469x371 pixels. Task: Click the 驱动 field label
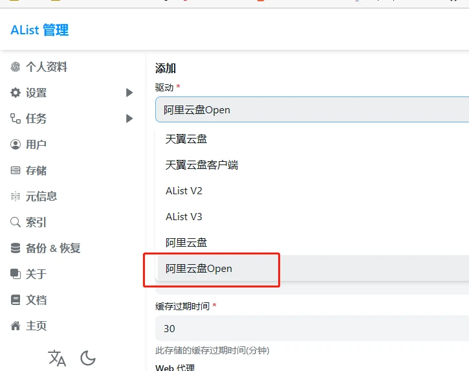(x=164, y=87)
